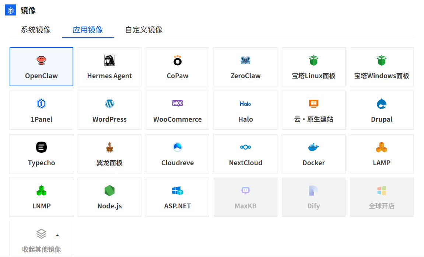Viewport: 424px width, 257px height.
Task: Choose the LAMP orange cubes icon
Action: point(382,147)
